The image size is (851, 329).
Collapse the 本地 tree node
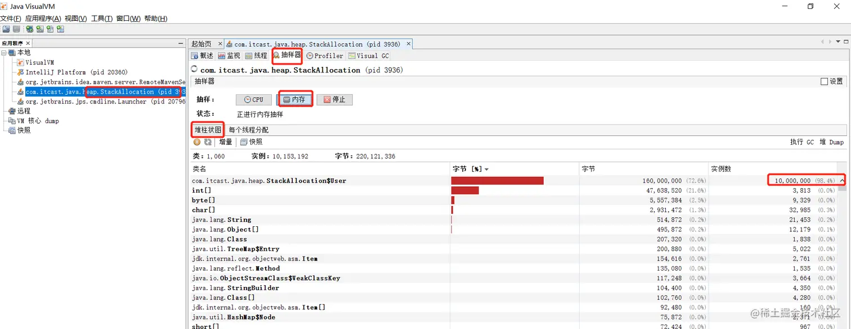pyautogui.click(x=4, y=53)
